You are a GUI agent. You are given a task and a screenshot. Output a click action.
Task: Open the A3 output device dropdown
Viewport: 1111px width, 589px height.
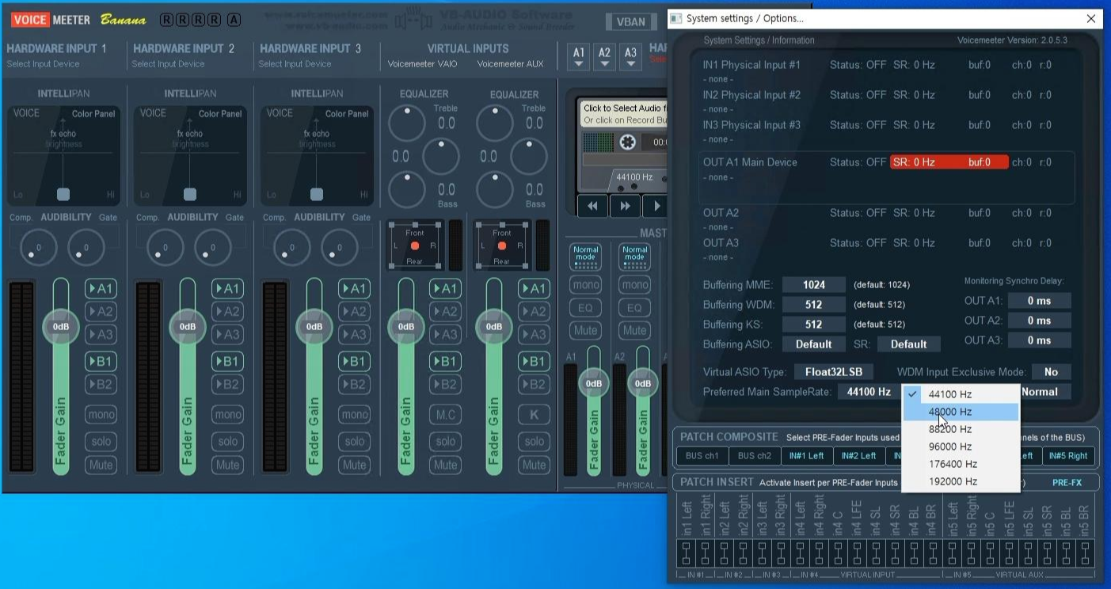pyautogui.click(x=630, y=56)
